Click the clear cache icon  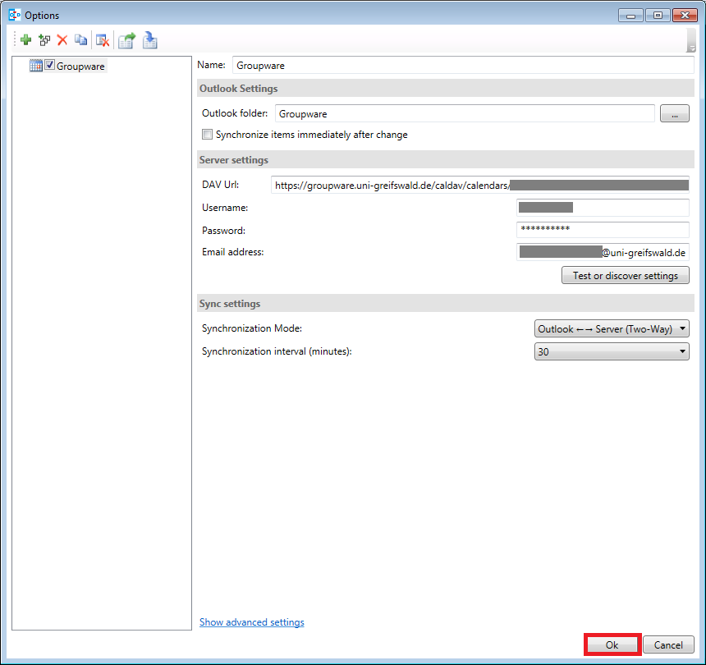tap(103, 39)
